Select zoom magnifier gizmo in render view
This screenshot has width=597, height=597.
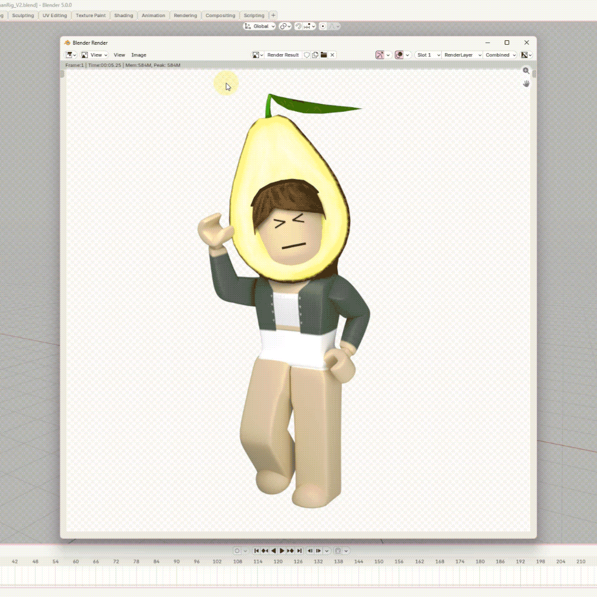point(526,70)
